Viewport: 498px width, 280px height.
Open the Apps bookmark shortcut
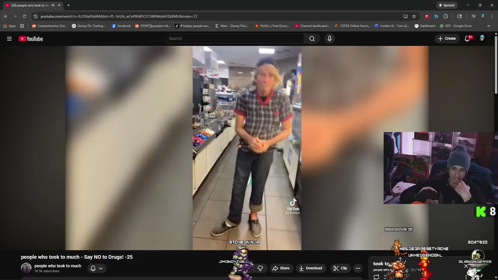click(x=10, y=26)
